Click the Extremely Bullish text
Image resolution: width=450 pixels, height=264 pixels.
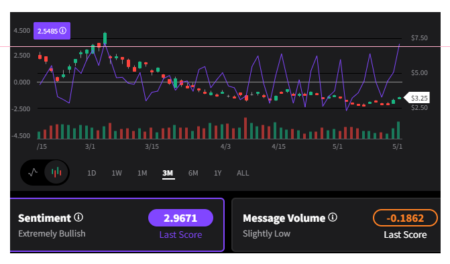[52, 234]
